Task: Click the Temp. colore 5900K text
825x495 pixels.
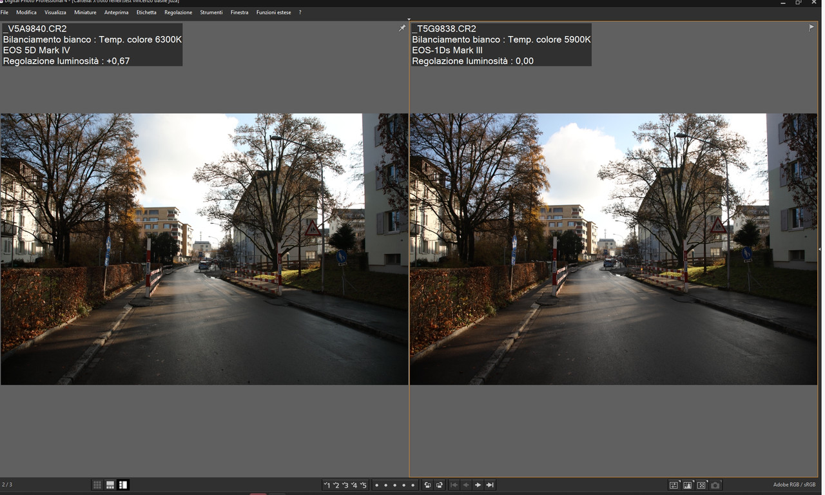Action: [549, 39]
